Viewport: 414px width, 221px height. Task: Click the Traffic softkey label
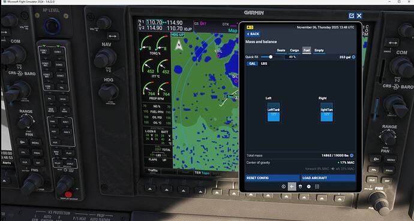point(152,171)
